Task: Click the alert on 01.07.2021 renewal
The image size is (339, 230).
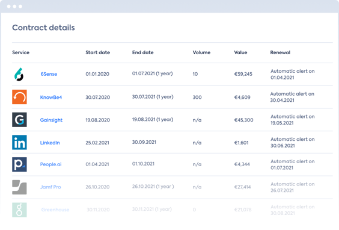Action: coord(292,164)
